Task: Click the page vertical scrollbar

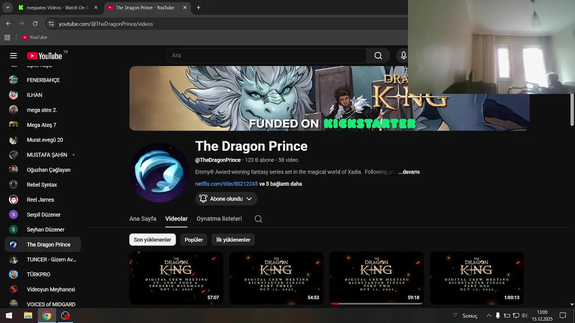Action: [572, 110]
